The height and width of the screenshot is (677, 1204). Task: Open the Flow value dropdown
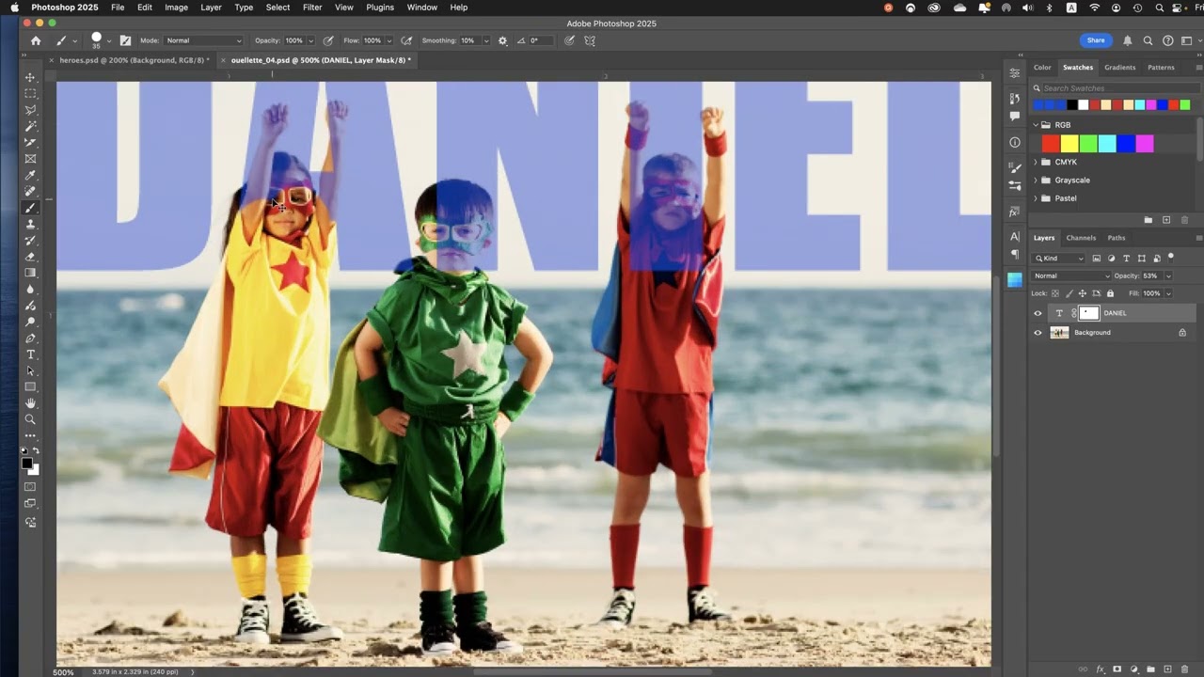(x=388, y=40)
